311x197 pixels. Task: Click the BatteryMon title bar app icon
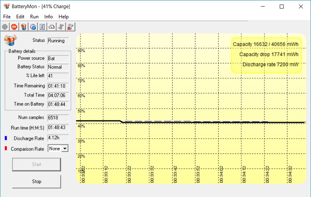tap(7, 6)
